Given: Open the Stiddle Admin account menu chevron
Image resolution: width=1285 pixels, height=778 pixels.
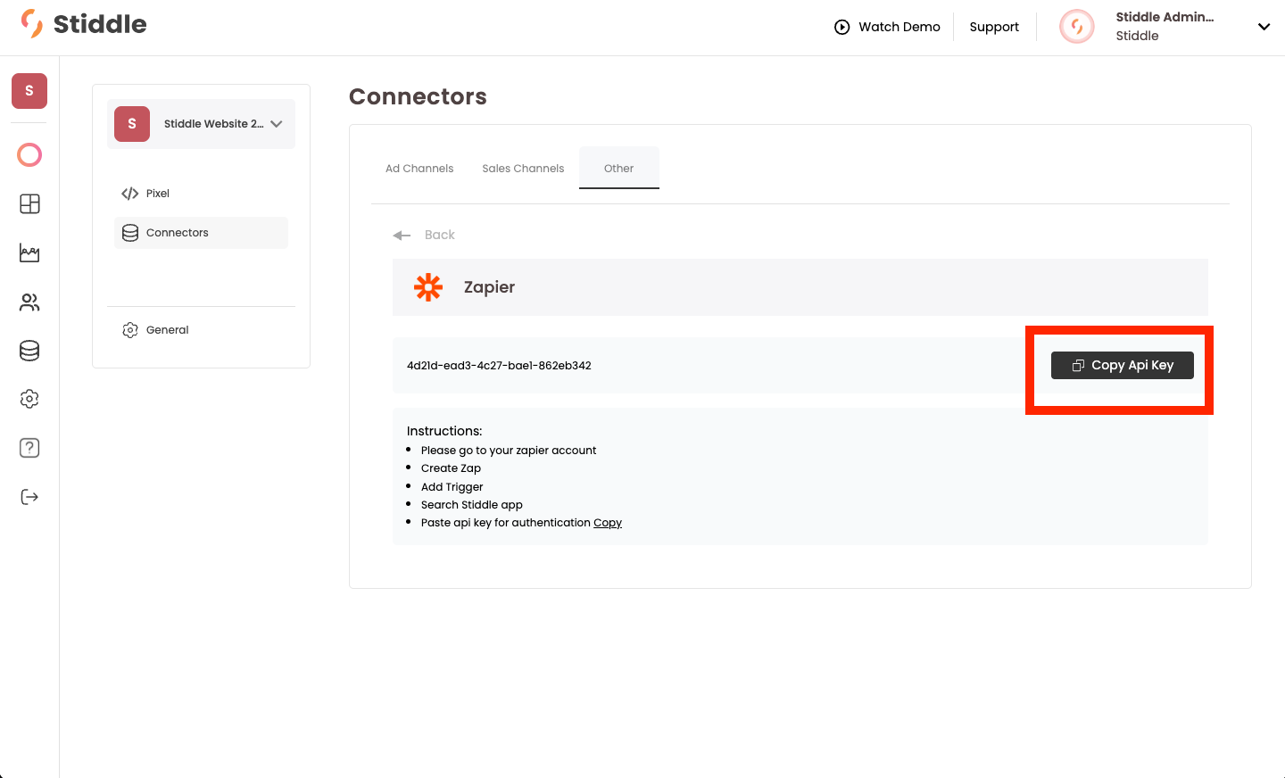Looking at the screenshot, I should point(1264,27).
